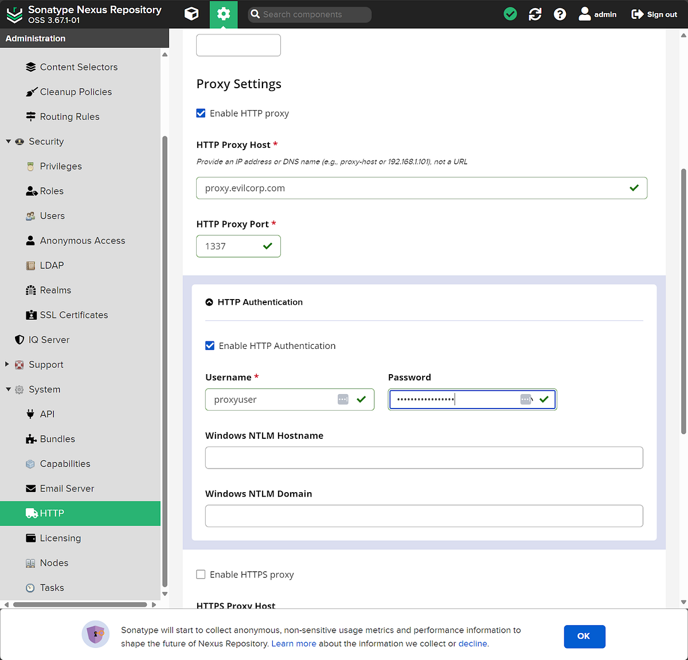Click OK on the metrics banner
The height and width of the screenshot is (660, 688).
click(584, 637)
